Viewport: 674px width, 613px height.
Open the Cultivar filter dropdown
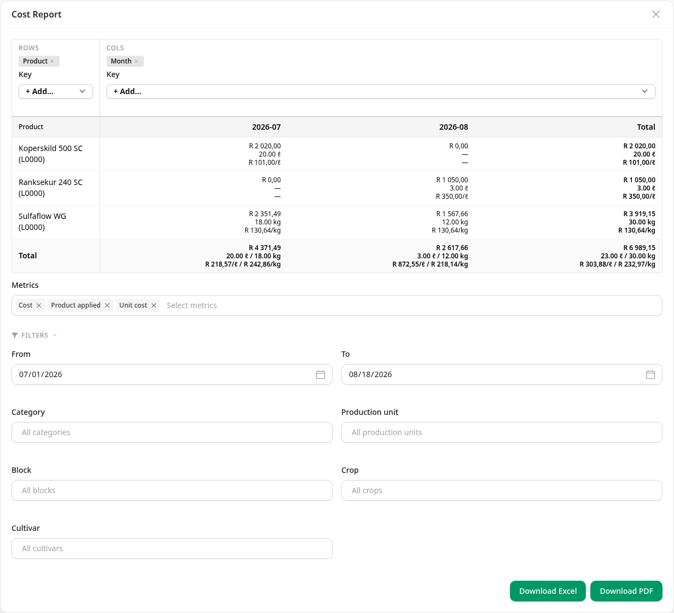point(172,548)
